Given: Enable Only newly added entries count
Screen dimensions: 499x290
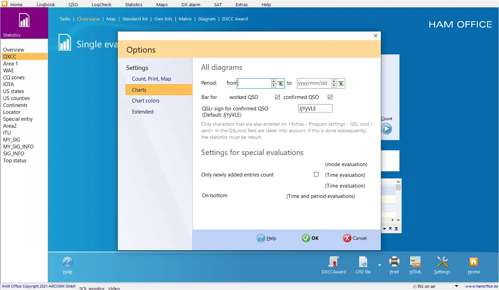Looking at the screenshot, I should click(316, 174).
